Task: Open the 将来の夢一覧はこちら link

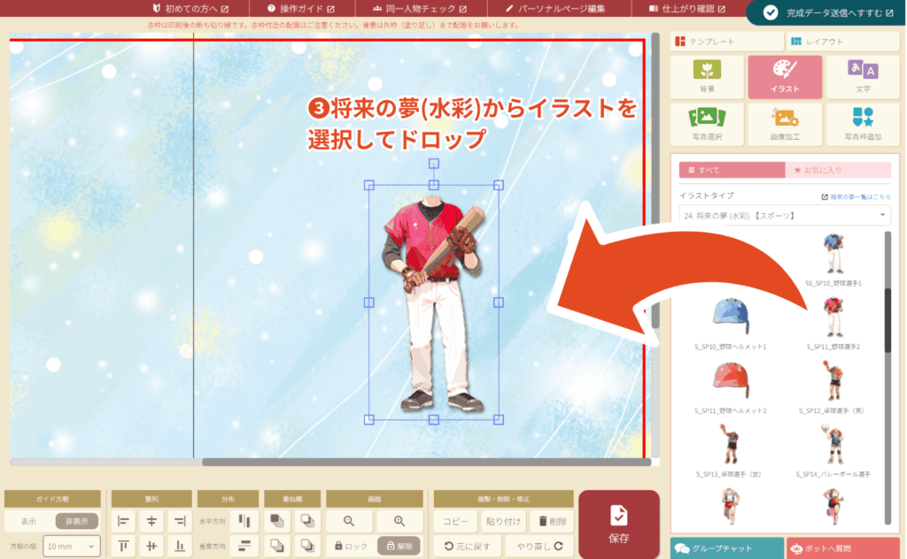Action: point(856,196)
